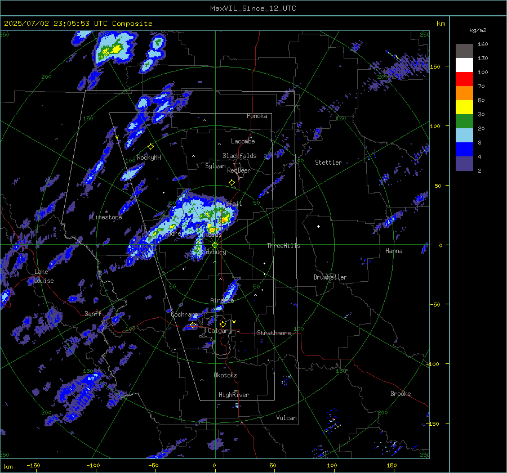Click the Blackfalds town label
The width and height of the screenshot is (507, 473).
tap(239, 156)
